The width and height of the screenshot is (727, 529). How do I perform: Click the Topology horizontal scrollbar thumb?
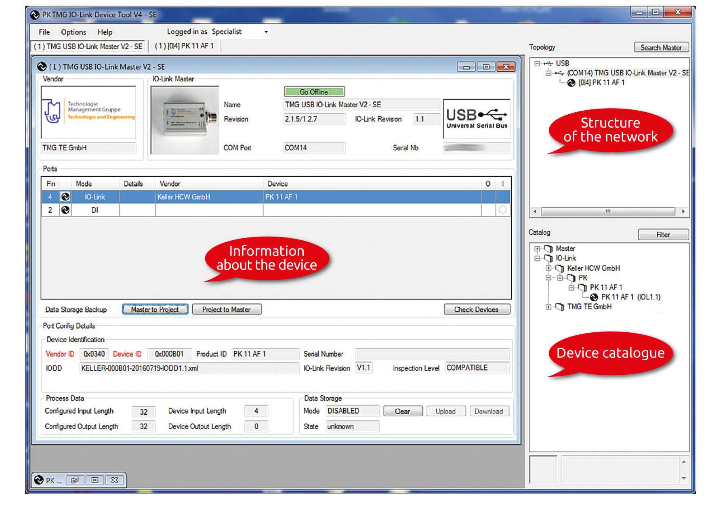tap(607, 212)
